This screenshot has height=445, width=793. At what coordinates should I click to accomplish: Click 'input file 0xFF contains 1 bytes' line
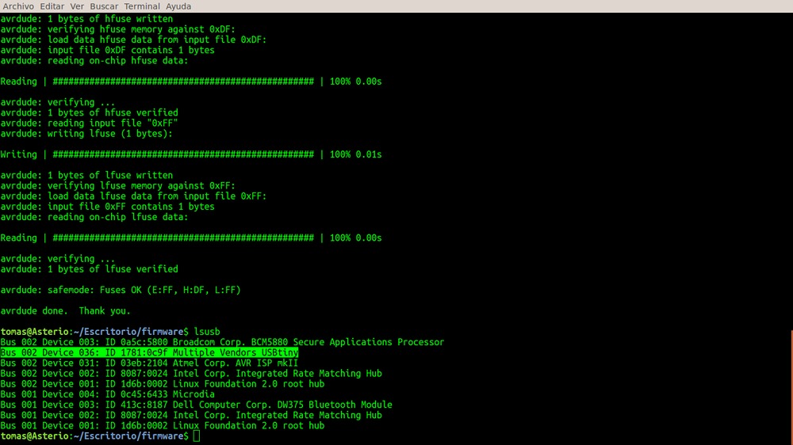pos(107,207)
